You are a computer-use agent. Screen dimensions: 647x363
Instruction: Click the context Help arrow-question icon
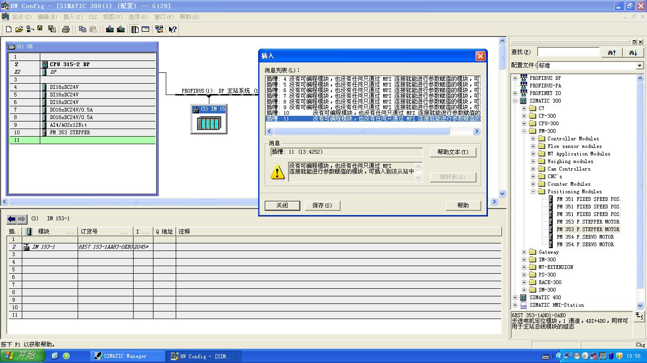[x=172, y=29]
